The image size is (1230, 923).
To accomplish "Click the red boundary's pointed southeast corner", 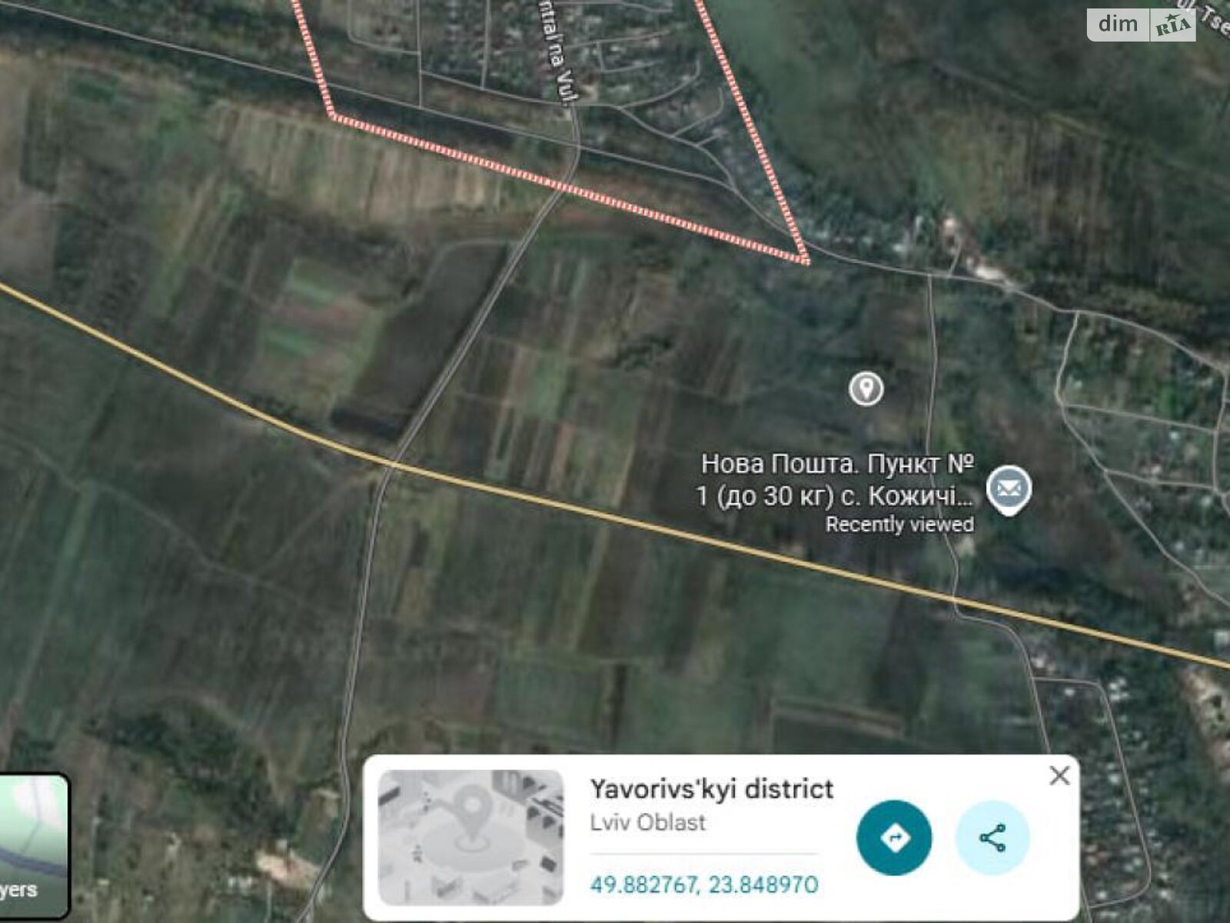I will [x=806, y=260].
